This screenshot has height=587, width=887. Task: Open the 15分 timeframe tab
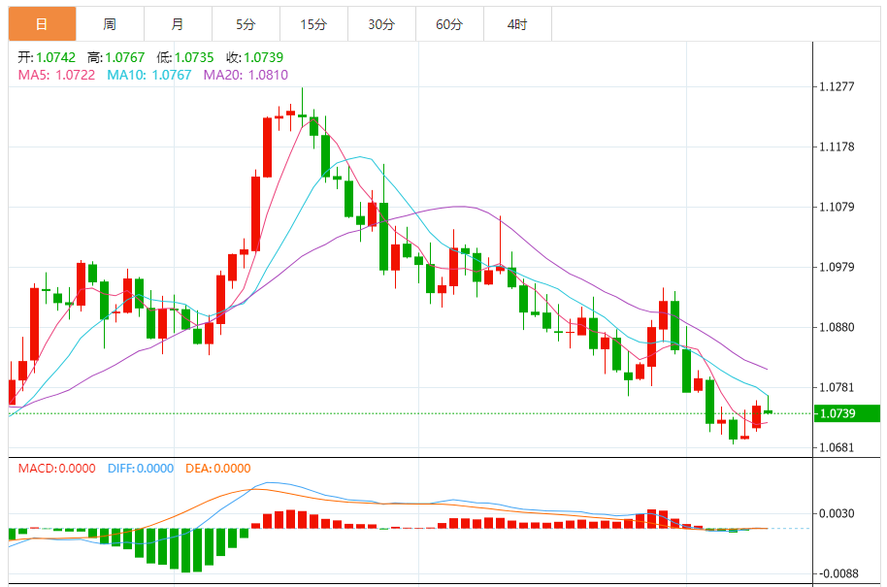313,23
